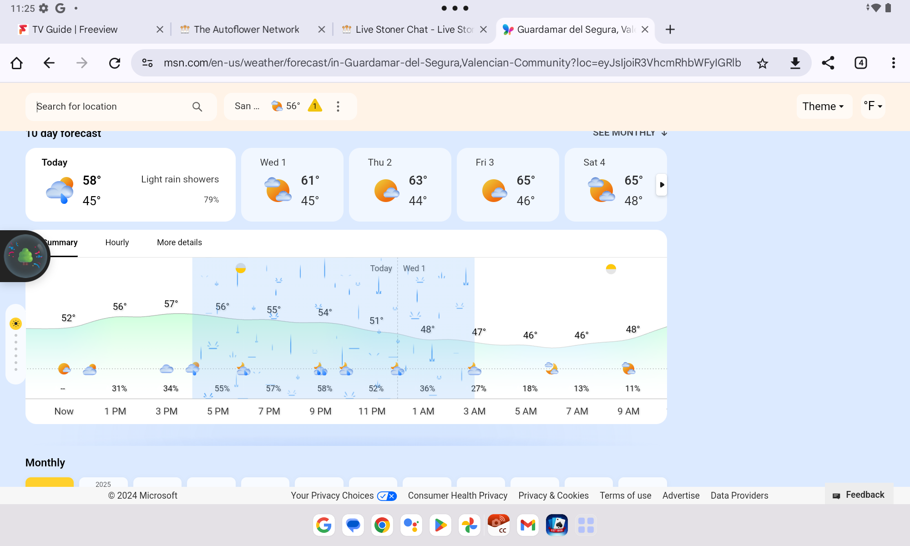
Task: Click the download icon in the toolbar
Action: 795,63
